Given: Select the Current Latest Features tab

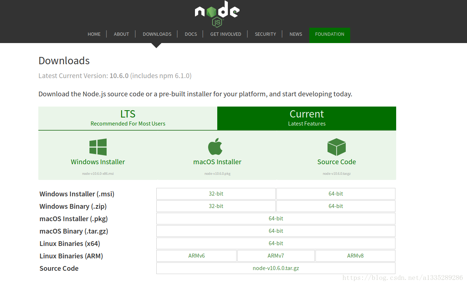Looking at the screenshot, I should pyautogui.click(x=307, y=118).
